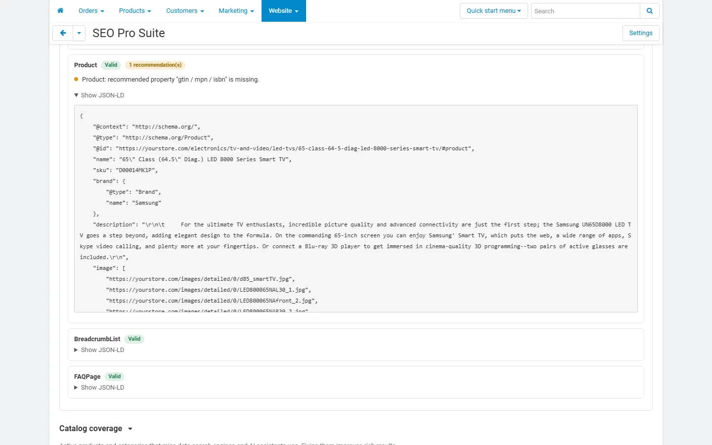Click the missing gtin recommendation message
This screenshot has width=712, height=445.
coord(171,80)
